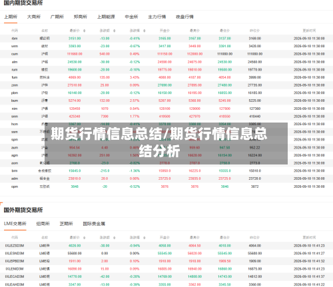333x287 pixels.
Task: Click latest price 3151.00 in rbm row
Action: 75,39
